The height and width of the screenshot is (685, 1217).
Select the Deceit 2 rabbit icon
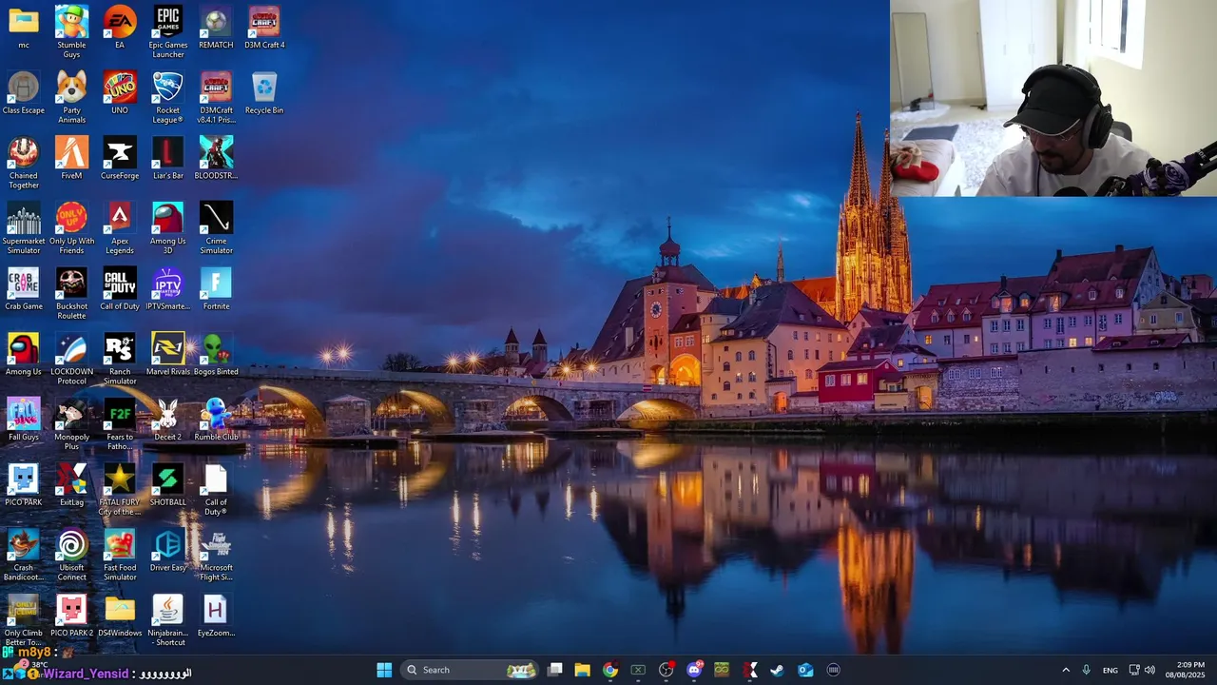click(x=168, y=420)
